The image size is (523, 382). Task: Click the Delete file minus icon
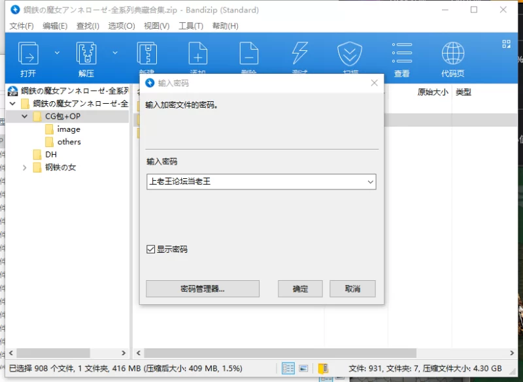coord(249,54)
